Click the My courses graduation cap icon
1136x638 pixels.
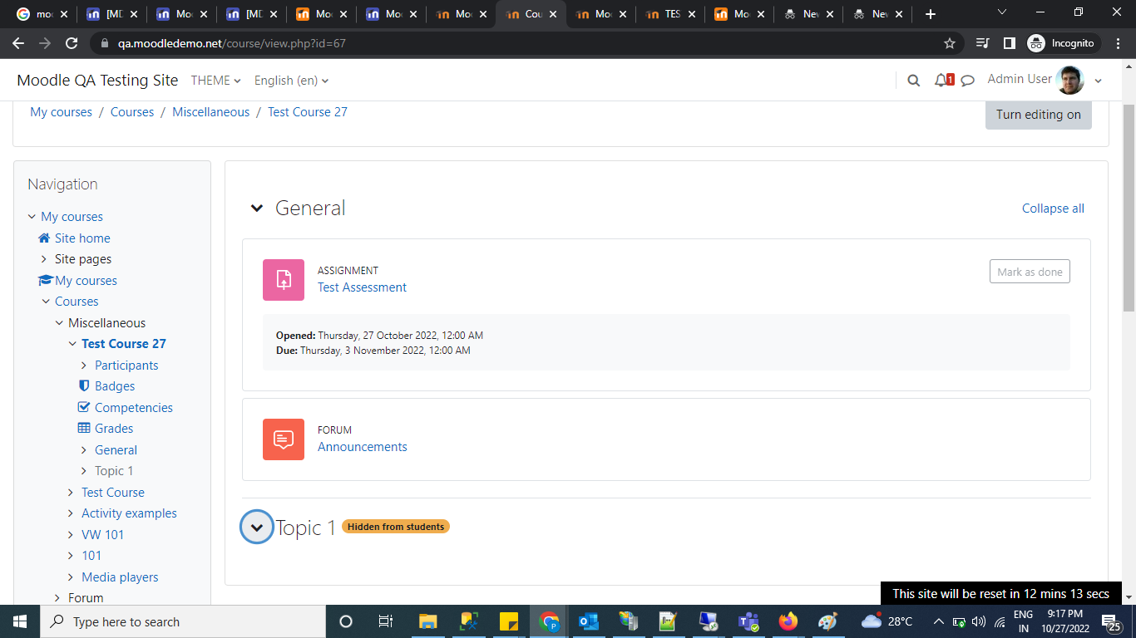(46, 281)
